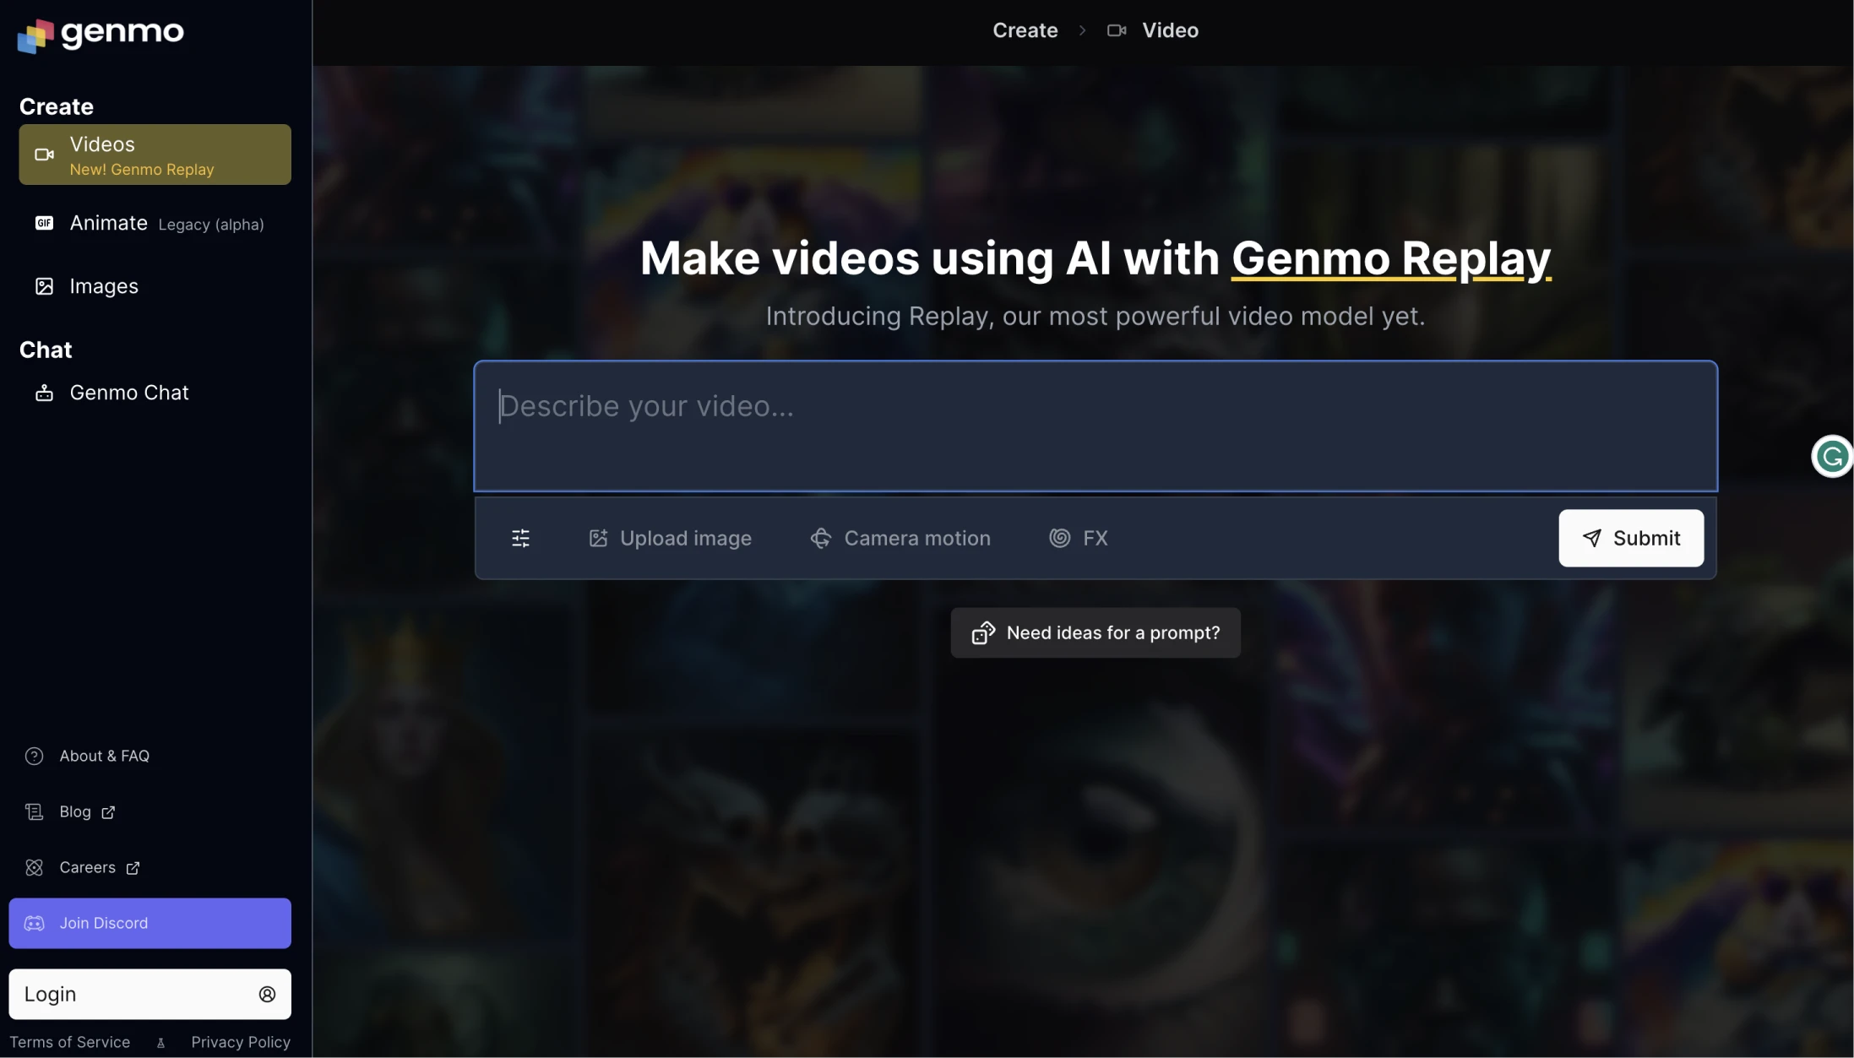
Task: Click the 'Introducing Replay' subtitle text
Action: pos(1096,316)
